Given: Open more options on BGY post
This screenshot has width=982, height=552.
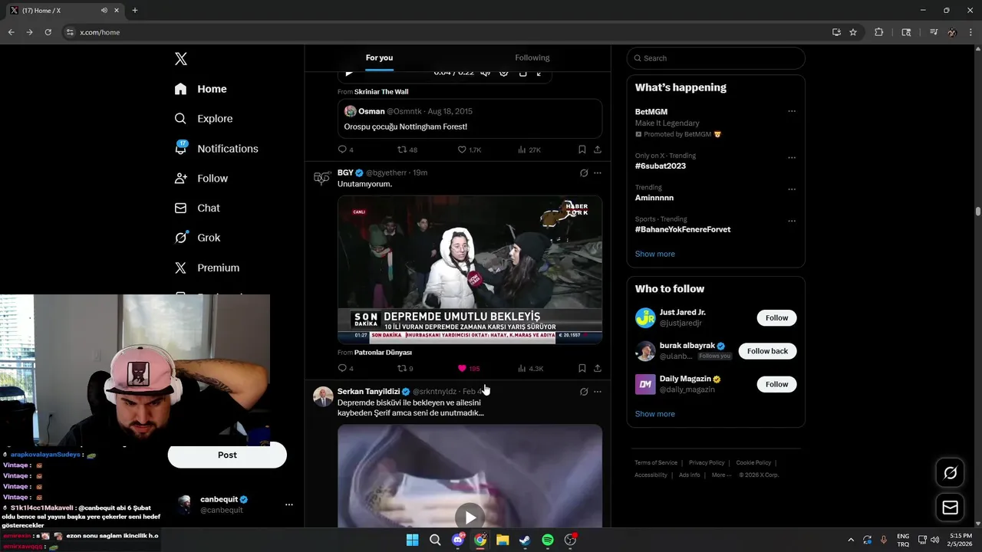Looking at the screenshot, I should click(x=598, y=173).
